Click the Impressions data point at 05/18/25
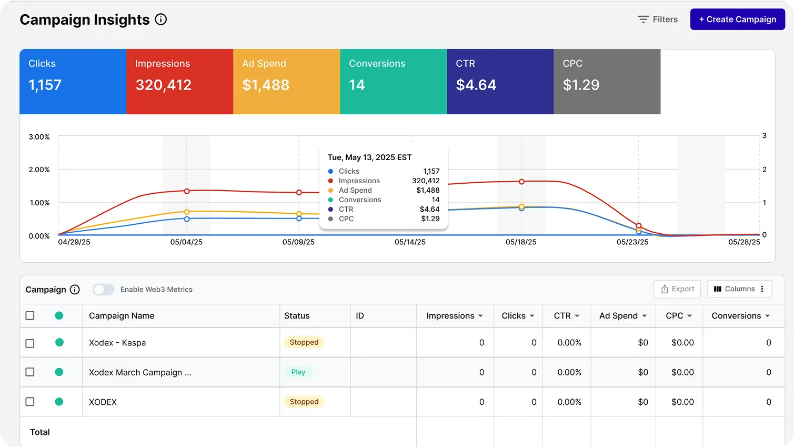This screenshot has height=447, width=794. pos(521,182)
